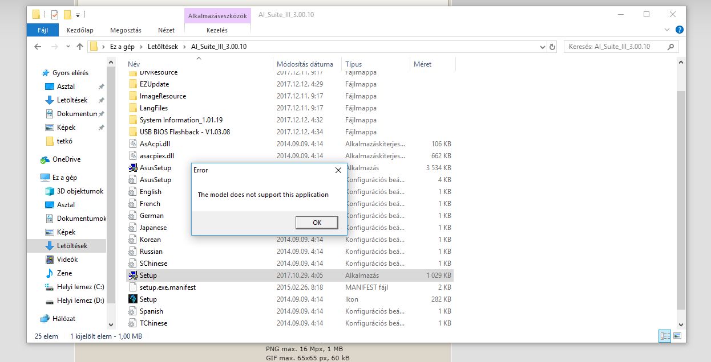Click the Properties quick access toolbar icon
The image size is (711, 362).
[x=55, y=15]
